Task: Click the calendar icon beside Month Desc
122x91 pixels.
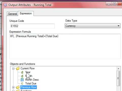Action: (22, 80)
